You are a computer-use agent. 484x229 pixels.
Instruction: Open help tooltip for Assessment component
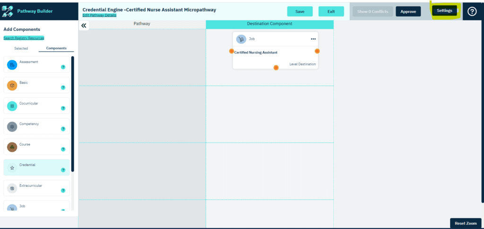tap(63, 67)
